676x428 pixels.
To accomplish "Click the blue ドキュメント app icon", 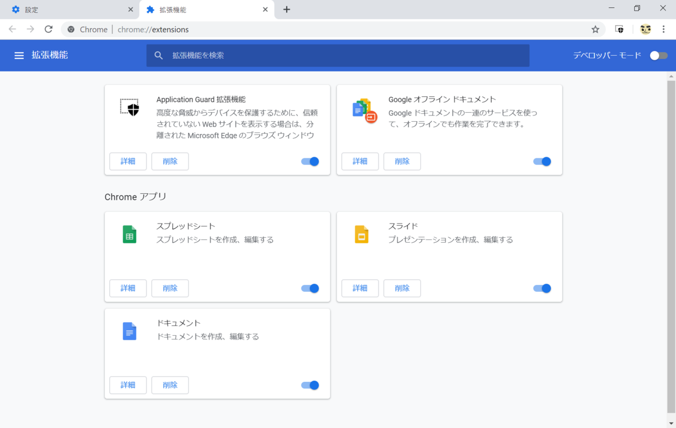I will pos(130,331).
